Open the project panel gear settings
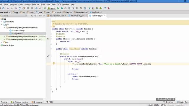This screenshot has height=106, width=189. click(40, 16)
